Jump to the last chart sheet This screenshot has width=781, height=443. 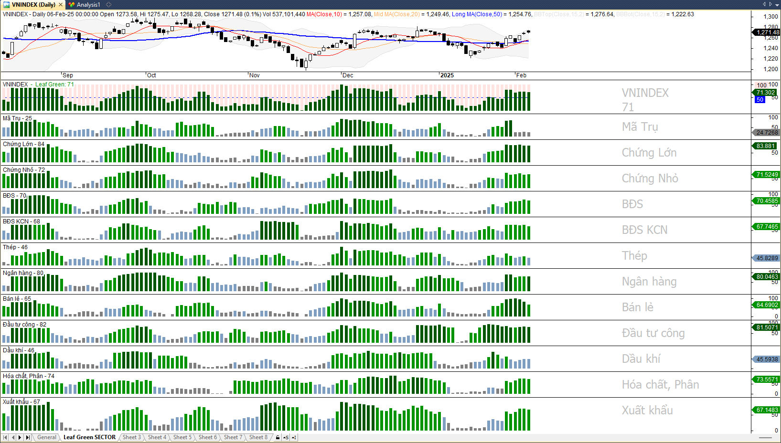coord(28,437)
